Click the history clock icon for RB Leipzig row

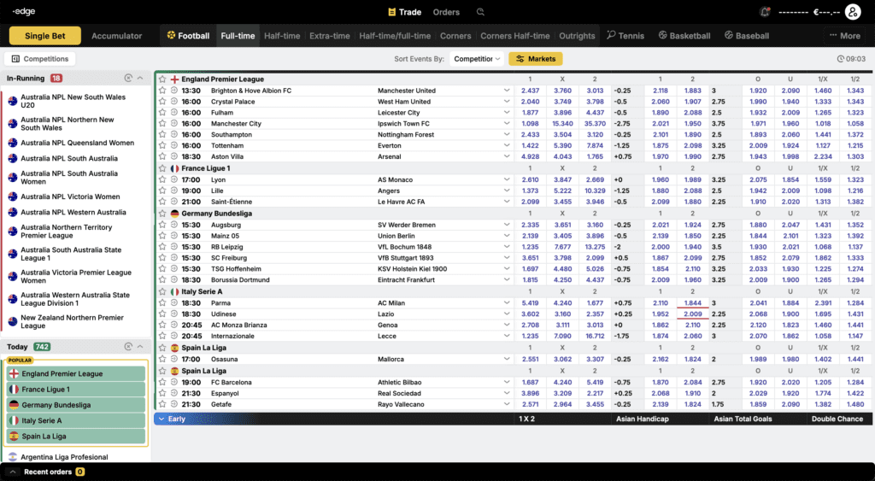[174, 247]
